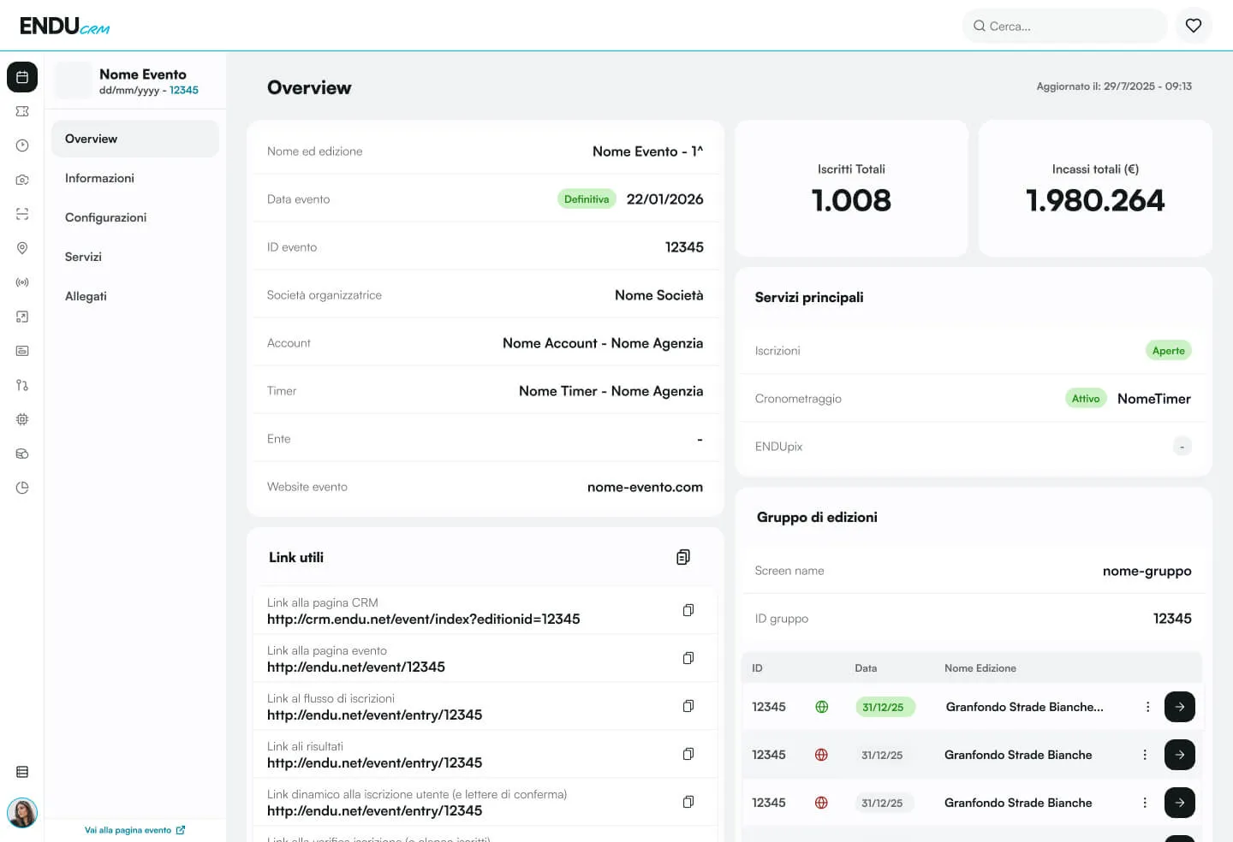Open the user avatar profile picture
1233x842 pixels.
pyautogui.click(x=22, y=812)
